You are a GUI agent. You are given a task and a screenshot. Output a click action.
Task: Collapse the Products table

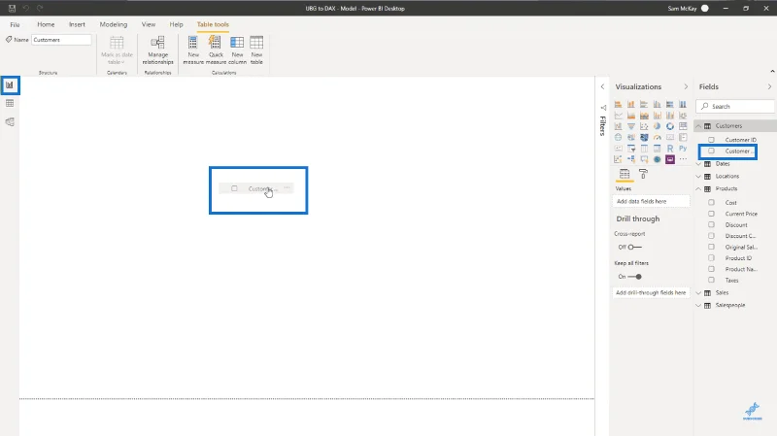[x=698, y=188]
